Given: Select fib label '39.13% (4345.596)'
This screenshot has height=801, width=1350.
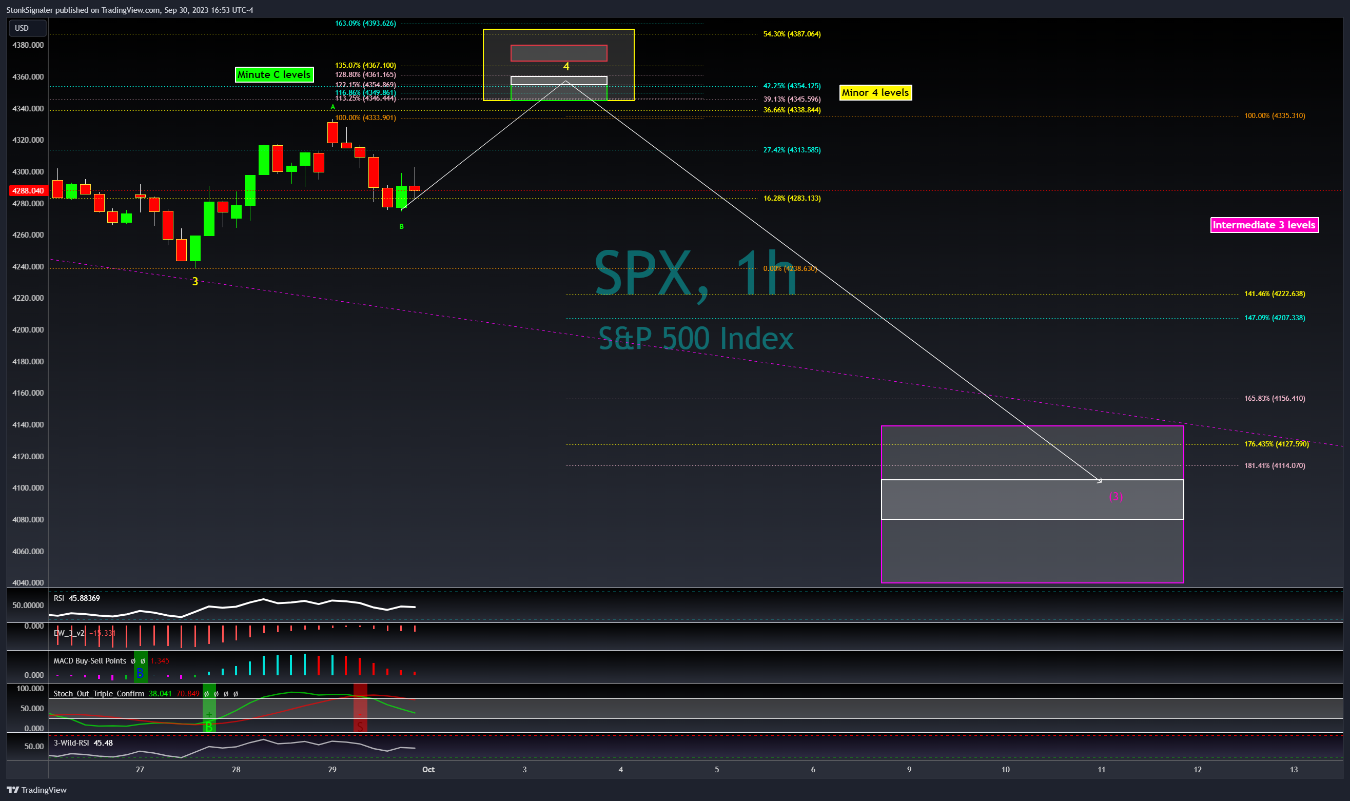Looking at the screenshot, I should tap(792, 100).
